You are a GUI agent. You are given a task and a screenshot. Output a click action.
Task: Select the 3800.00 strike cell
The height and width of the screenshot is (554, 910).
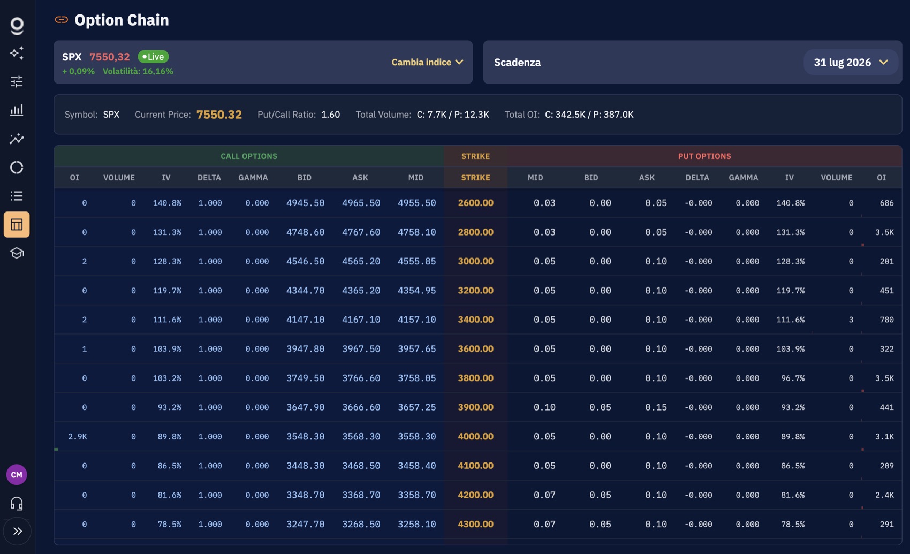click(x=476, y=378)
